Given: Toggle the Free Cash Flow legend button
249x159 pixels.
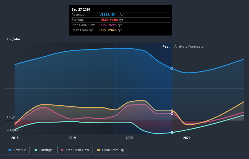Looking at the screenshot, I should pyautogui.click(x=75, y=150).
